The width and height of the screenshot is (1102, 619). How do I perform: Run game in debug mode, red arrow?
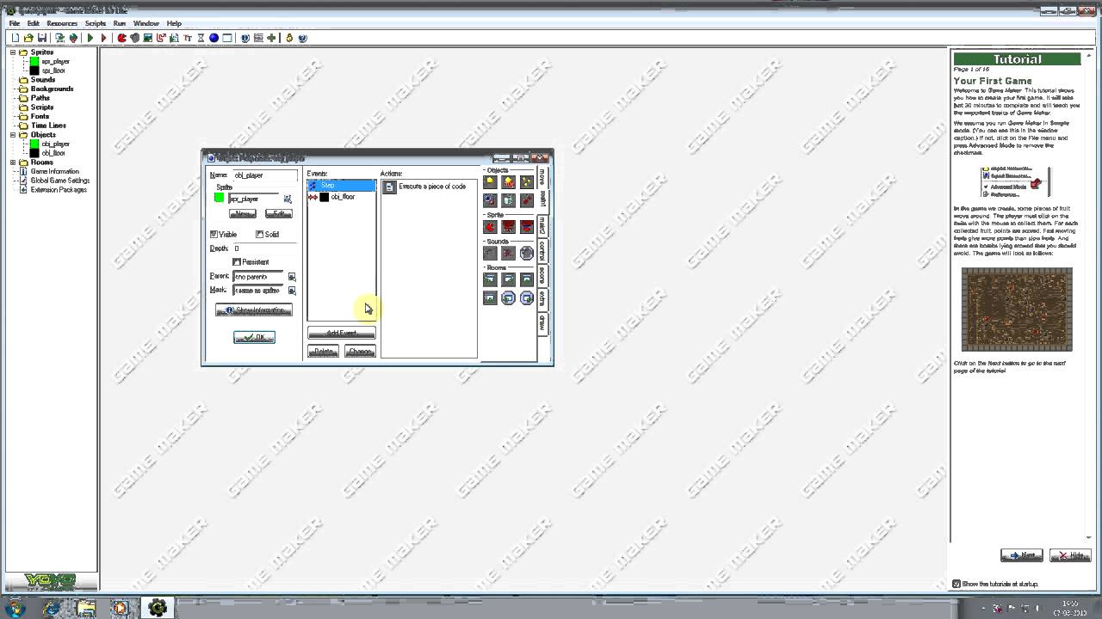(x=103, y=38)
